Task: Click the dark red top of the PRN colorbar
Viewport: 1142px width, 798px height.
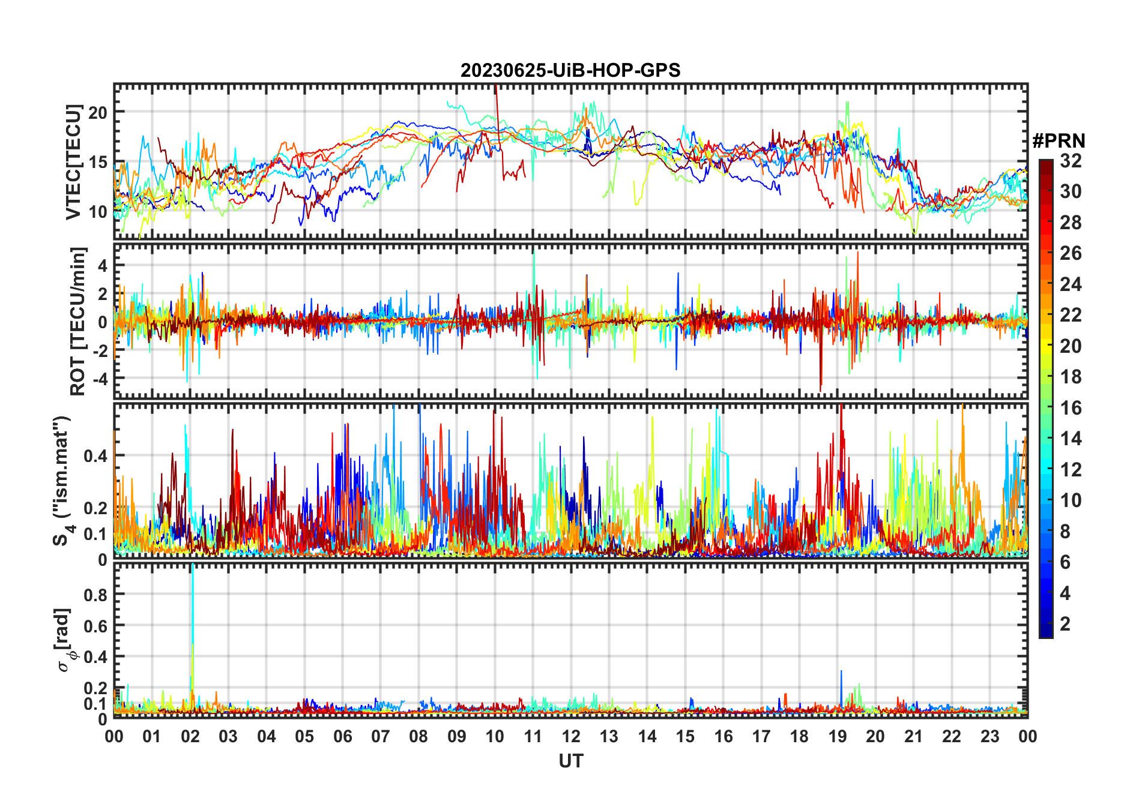Action: click(x=1045, y=164)
